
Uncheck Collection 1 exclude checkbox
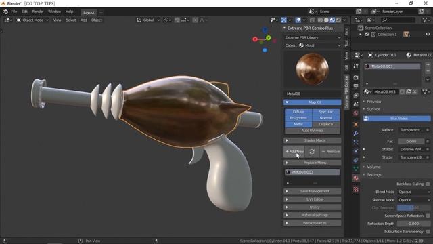pyautogui.click(x=367, y=35)
